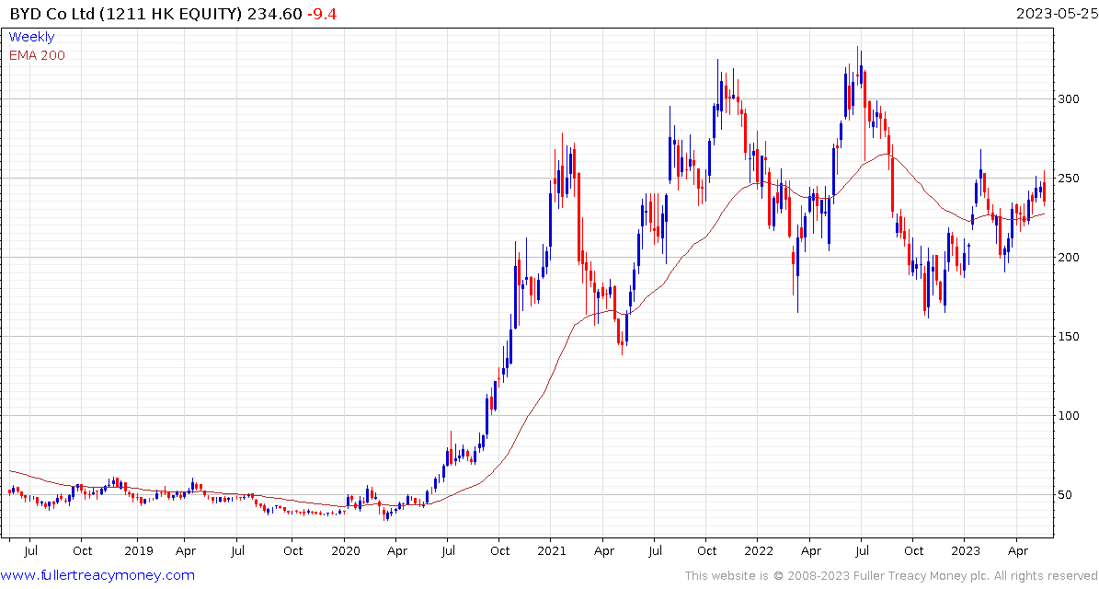Click the EMA 200 legend label
This screenshot has width=1099, height=589.
[37, 55]
